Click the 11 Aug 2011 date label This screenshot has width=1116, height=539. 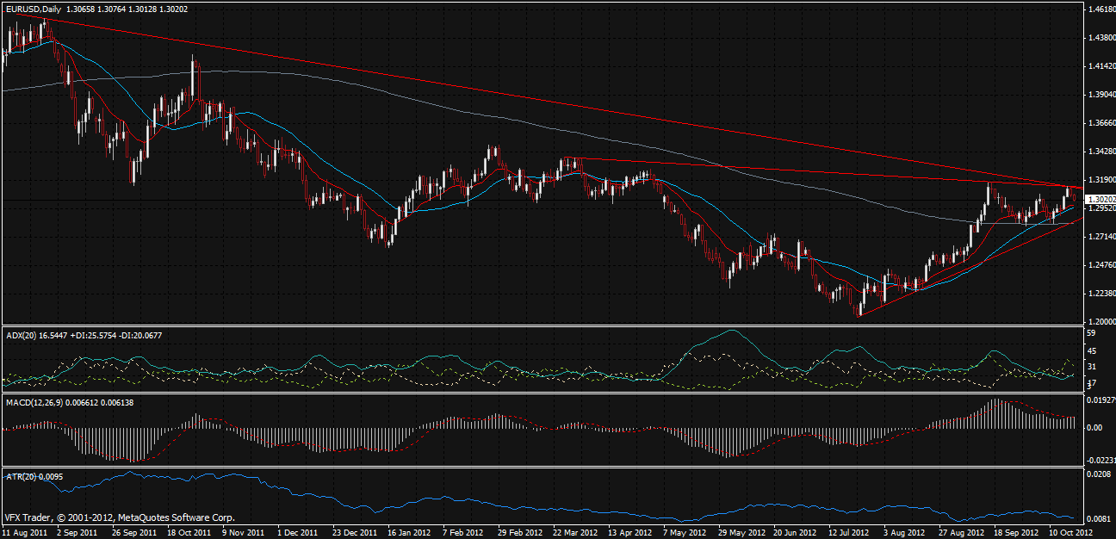(x=25, y=532)
